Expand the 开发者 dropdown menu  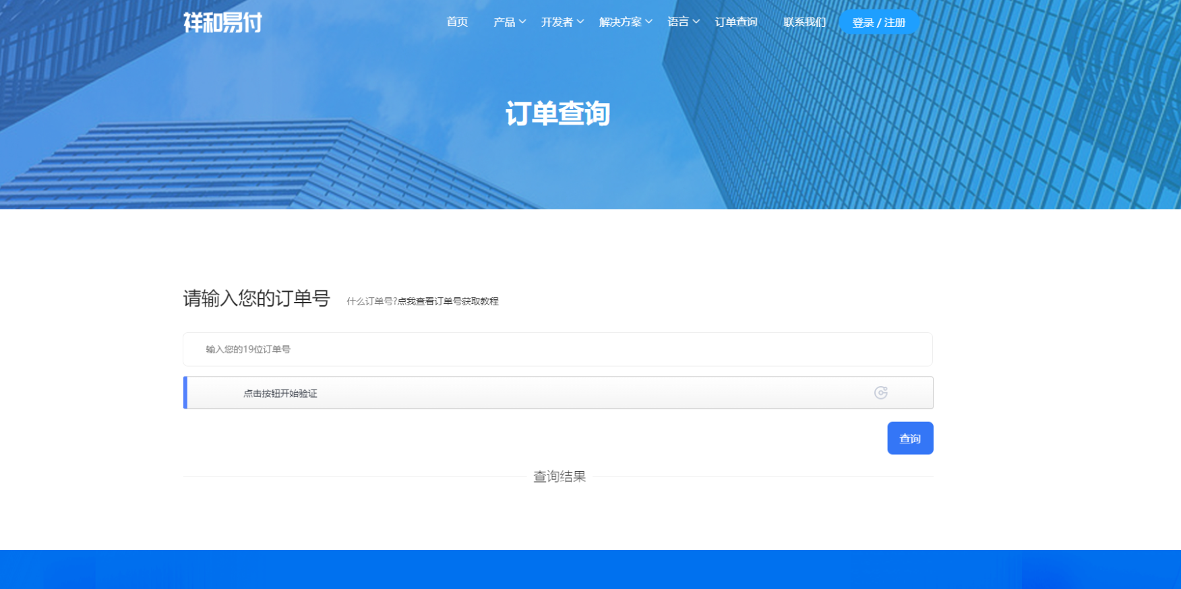pyautogui.click(x=562, y=22)
